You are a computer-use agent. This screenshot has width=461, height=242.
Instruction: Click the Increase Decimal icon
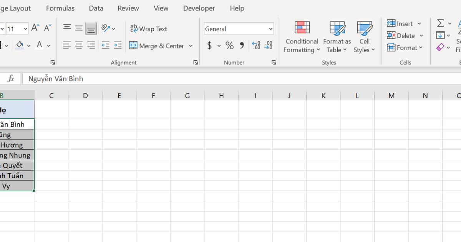[x=256, y=45]
